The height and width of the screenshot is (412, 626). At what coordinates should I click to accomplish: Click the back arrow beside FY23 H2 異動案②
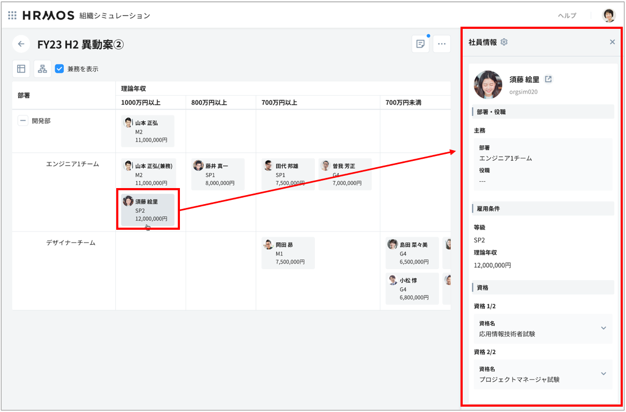21,44
